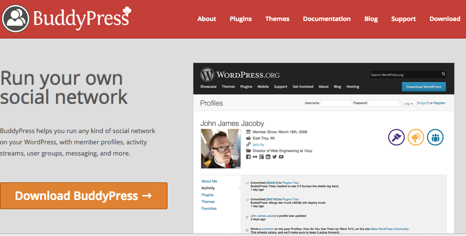Image resolution: width=466 pixels, height=236 pixels.
Task: Click the Username input field
Action: [336, 103]
